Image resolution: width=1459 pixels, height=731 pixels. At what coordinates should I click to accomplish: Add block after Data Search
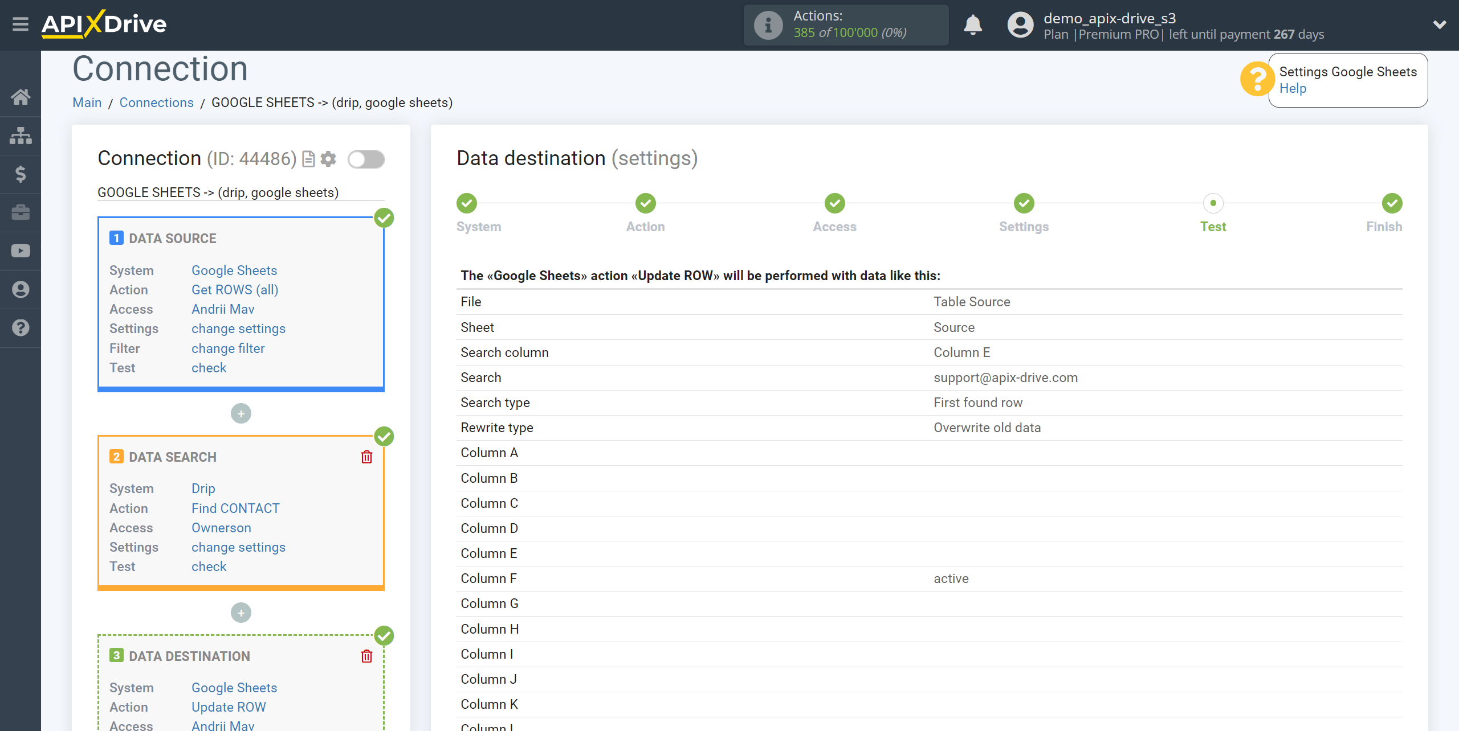point(241,613)
